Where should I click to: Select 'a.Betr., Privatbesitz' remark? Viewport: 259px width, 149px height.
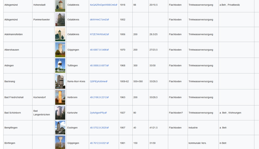[230, 5]
